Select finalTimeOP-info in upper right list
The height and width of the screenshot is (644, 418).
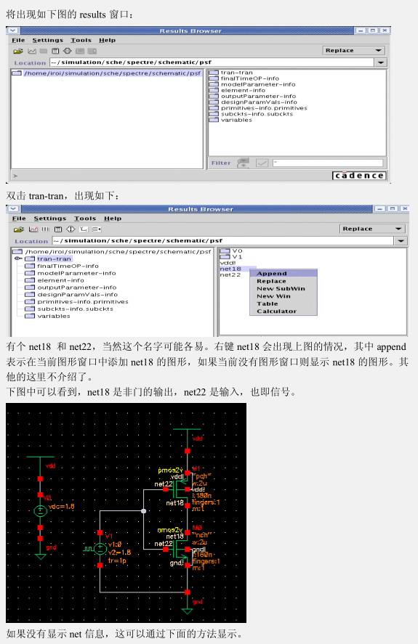(250, 78)
